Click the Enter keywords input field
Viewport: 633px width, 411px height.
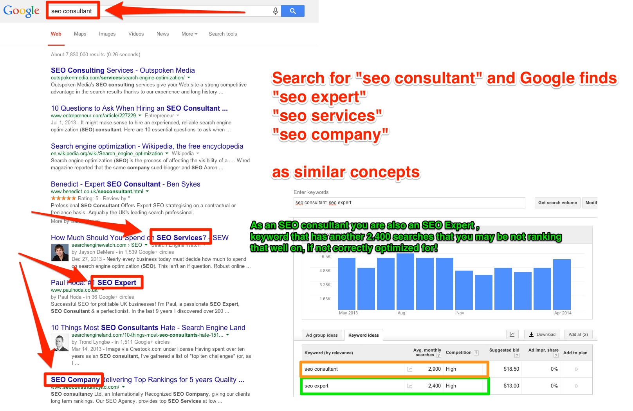coord(409,203)
